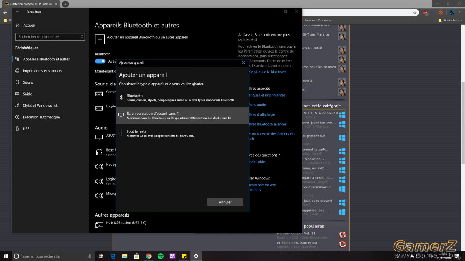Click the search magnifier in settings search box

point(81,37)
